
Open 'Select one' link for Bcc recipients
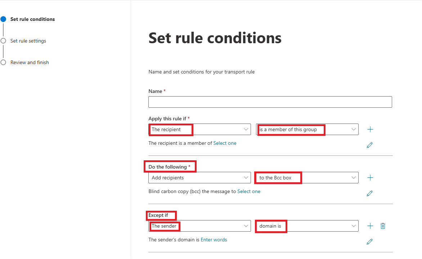coord(249,191)
